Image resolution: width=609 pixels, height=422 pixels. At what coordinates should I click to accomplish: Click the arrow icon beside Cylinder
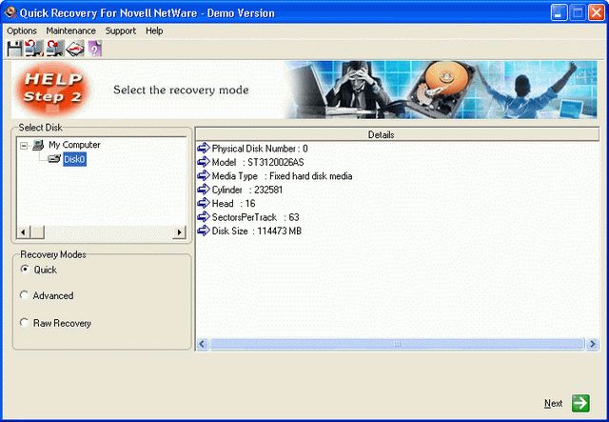[x=203, y=189]
